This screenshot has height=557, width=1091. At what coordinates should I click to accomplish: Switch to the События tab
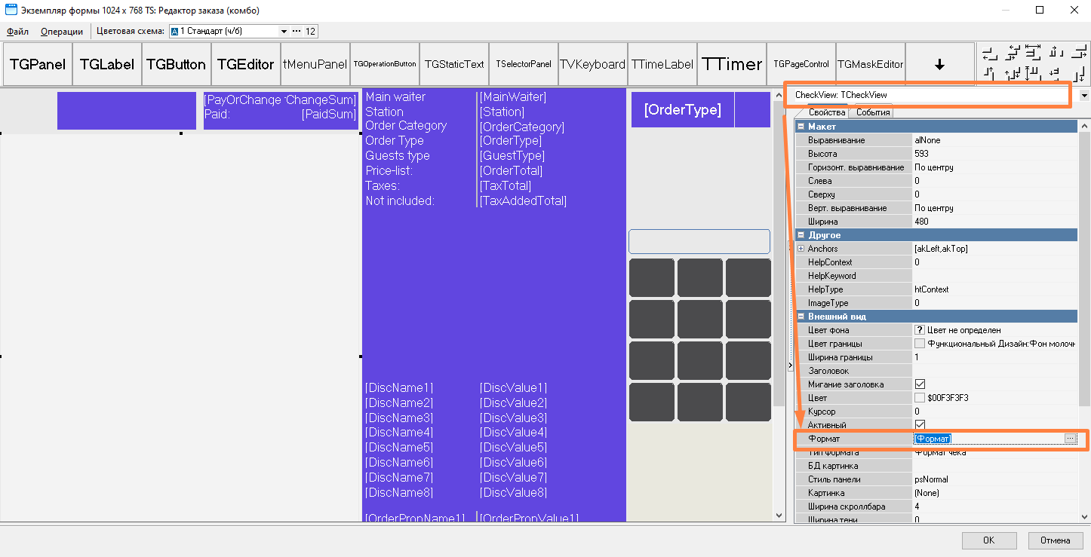click(873, 112)
